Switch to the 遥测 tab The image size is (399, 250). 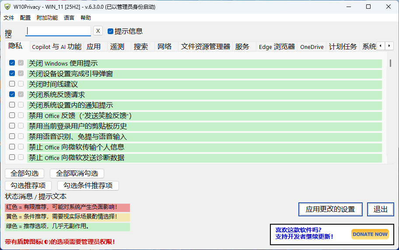119,47
